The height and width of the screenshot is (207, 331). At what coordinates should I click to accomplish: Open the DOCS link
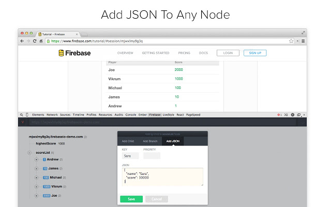(x=203, y=53)
